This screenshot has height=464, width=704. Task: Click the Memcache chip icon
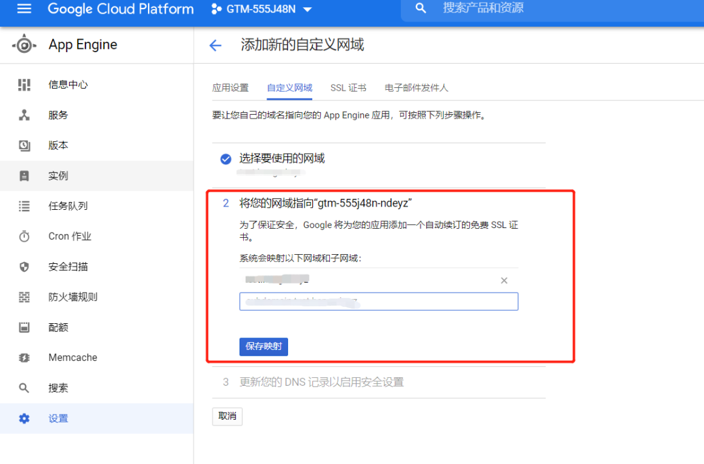coord(24,358)
